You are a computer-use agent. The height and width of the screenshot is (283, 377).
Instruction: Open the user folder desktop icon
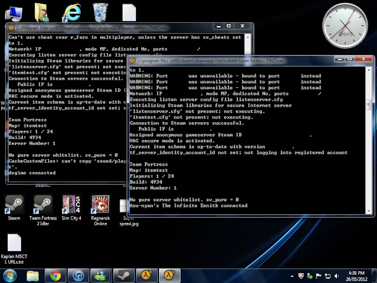click(42, 12)
